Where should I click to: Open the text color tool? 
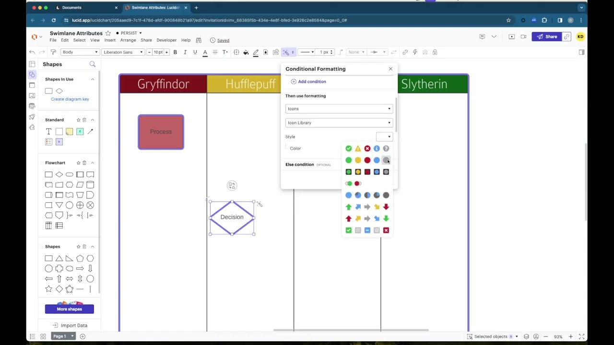(205, 52)
